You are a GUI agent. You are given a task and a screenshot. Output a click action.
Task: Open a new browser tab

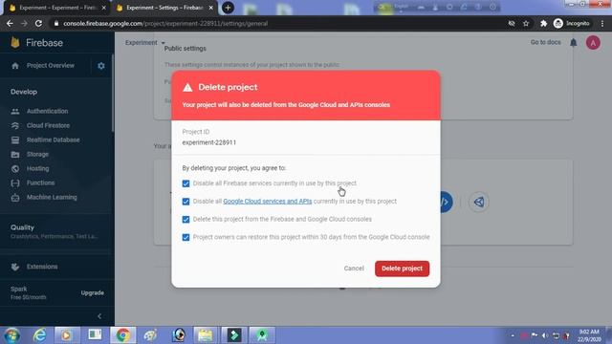click(228, 8)
